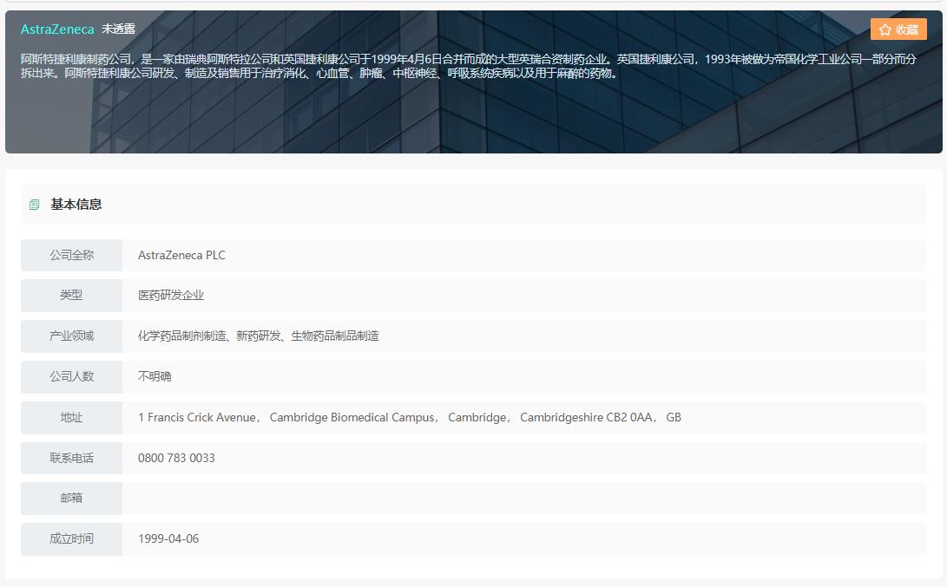The height and width of the screenshot is (587, 947).
Task: Click the 不明确 employee count value
Action: coord(155,376)
